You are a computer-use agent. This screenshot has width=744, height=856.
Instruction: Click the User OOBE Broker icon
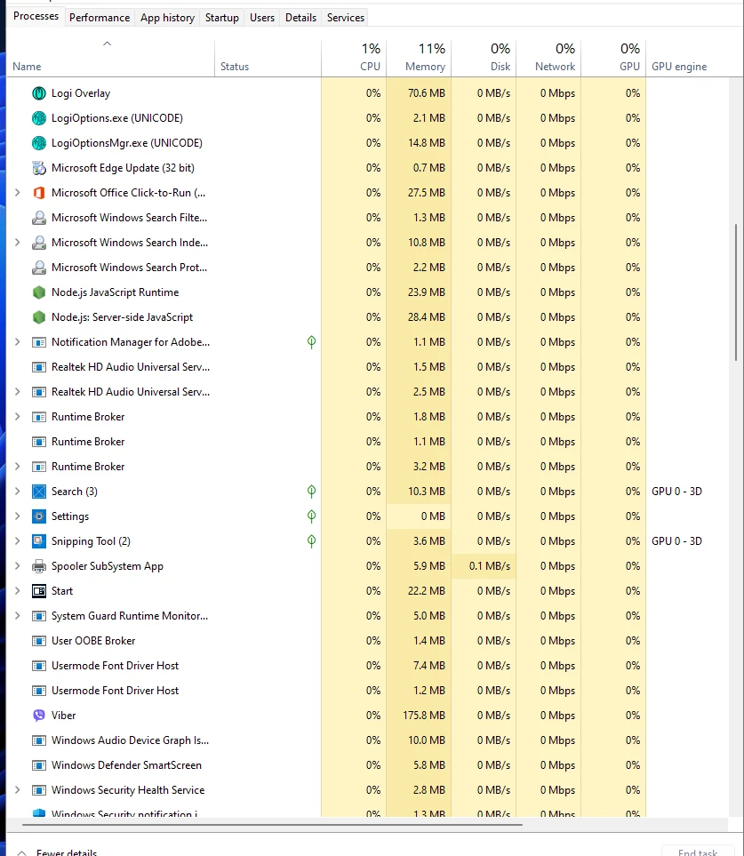(x=39, y=641)
